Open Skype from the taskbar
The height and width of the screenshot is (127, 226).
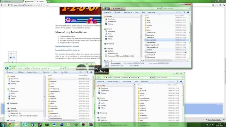point(25,125)
